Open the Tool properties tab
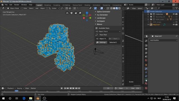The height and width of the screenshot is (101, 179). point(146,41)
